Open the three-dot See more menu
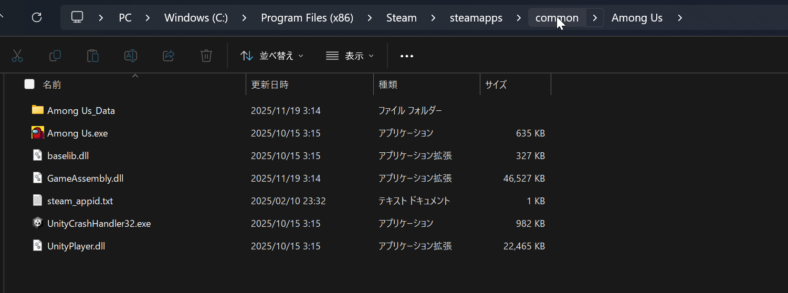This screenshot has width=788, height=293. [x=407, y=56]
